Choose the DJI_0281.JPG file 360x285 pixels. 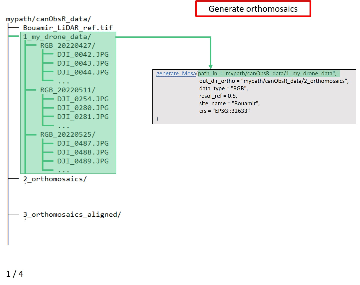(83, 117)
